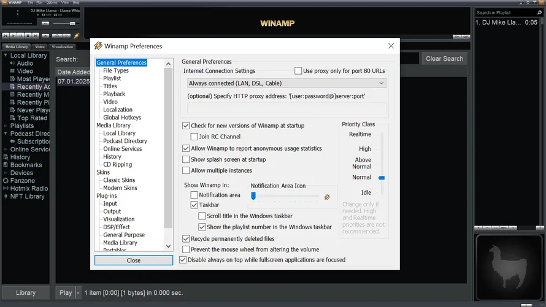
Task: Switch to the Visualization tab
Action: click(x=63, y=47)
